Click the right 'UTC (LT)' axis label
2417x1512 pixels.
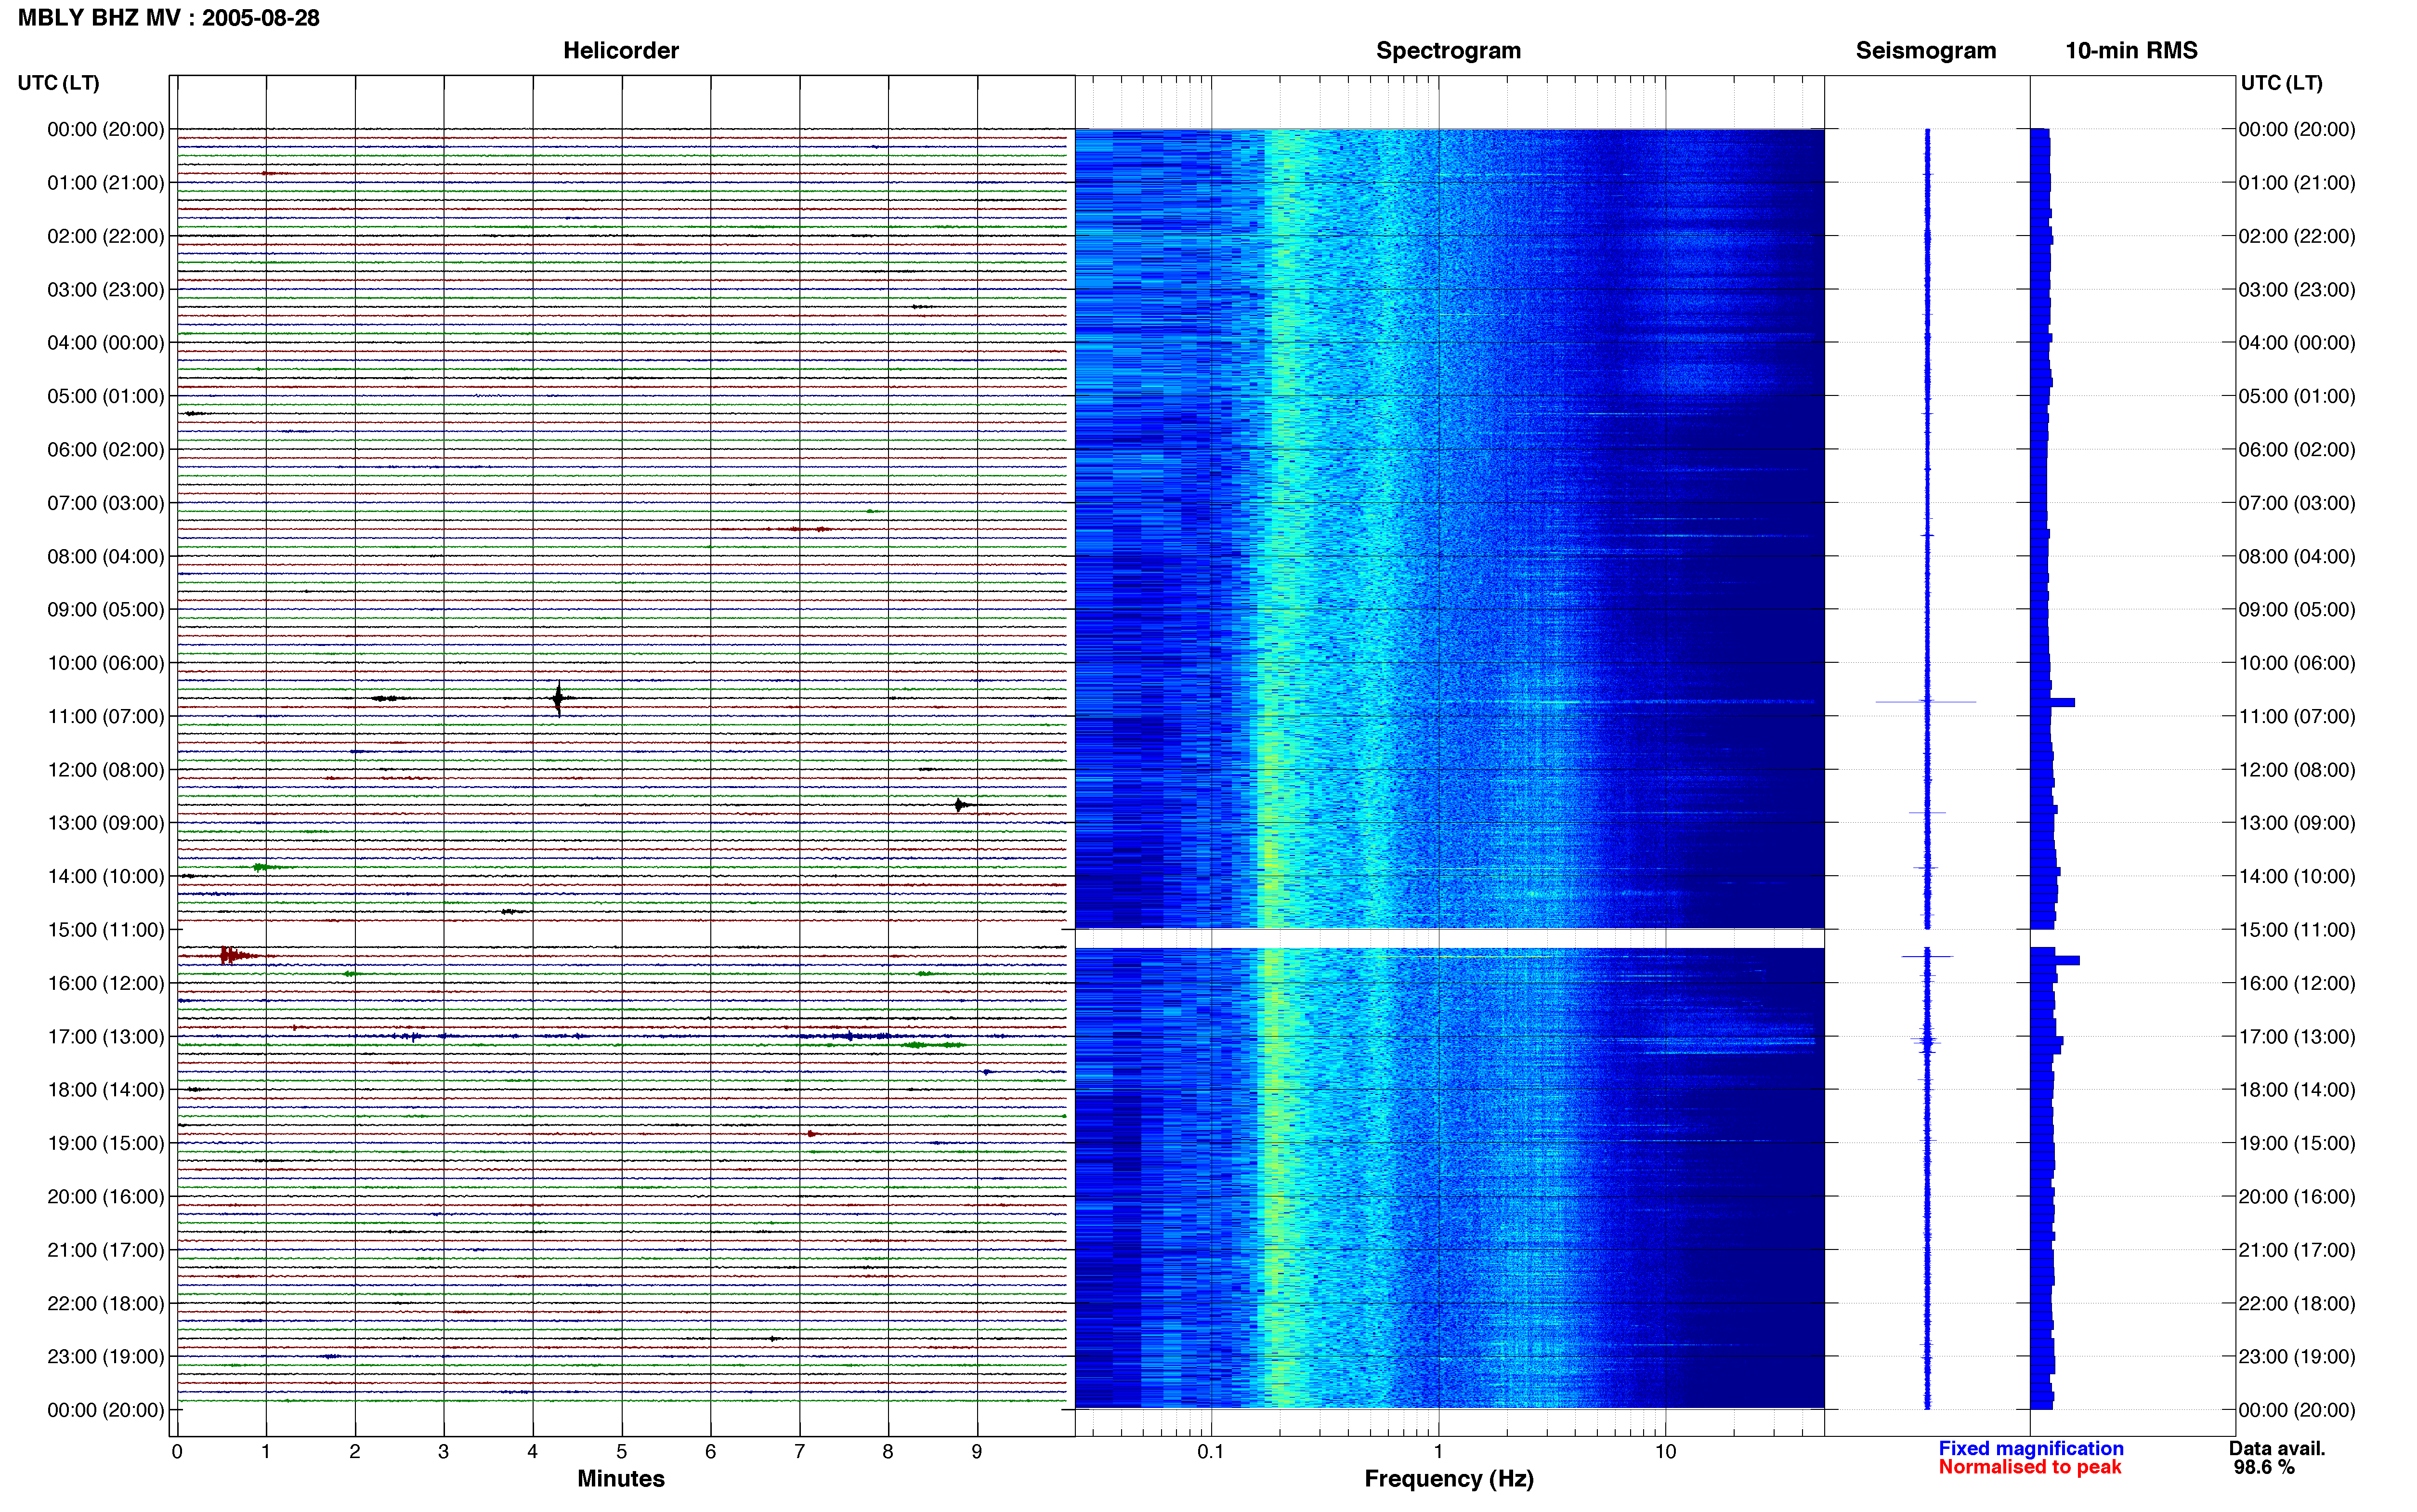(2282, 83)
